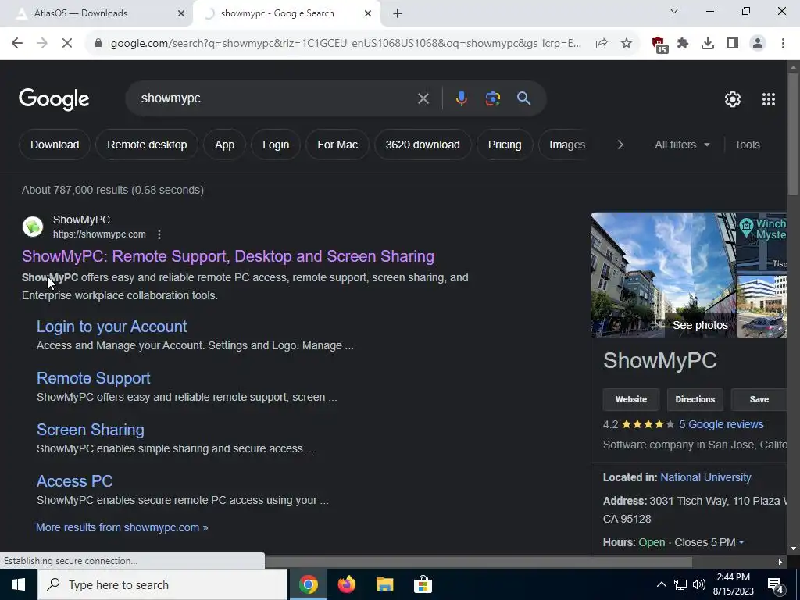This screenshot has height=600, width=800.
Task: Open See photos on the street image
Action: (700, 326)
